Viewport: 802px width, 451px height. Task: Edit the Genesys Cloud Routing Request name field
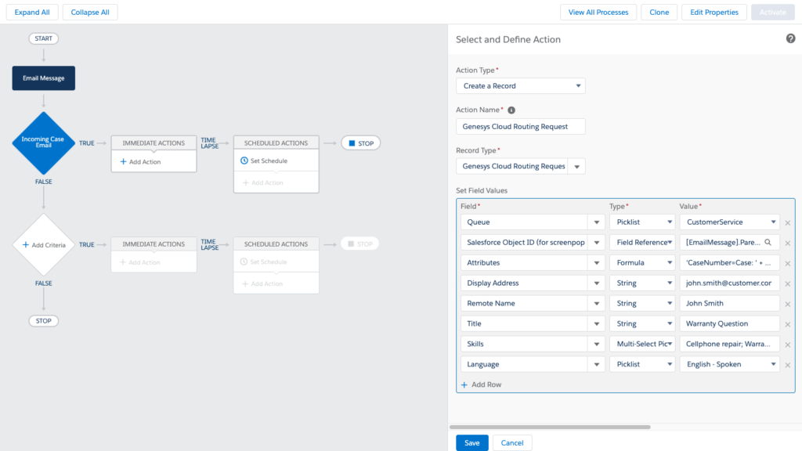[520, 126]
